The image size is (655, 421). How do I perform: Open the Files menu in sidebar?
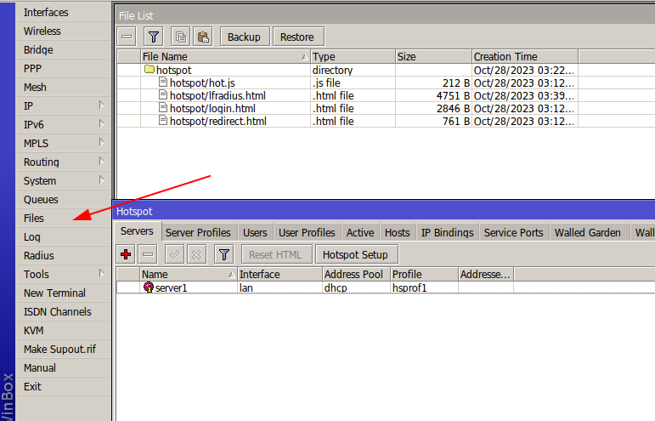[x=34, y=219]
